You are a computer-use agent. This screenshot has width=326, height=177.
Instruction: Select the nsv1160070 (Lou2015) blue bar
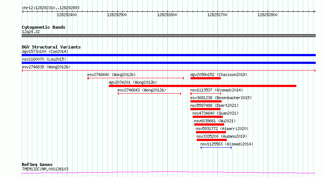[168, 63]
